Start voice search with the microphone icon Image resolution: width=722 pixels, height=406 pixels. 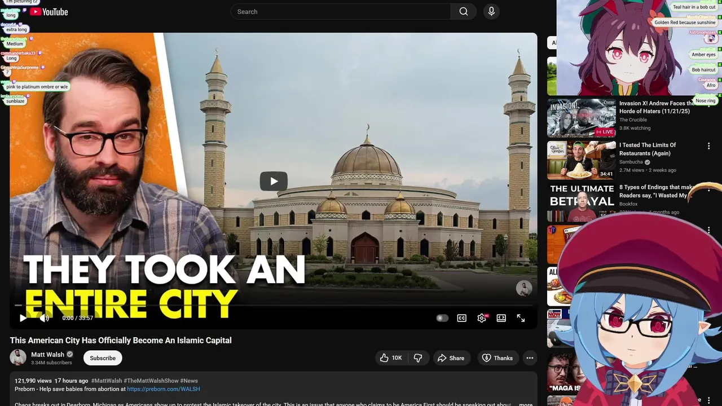point(491,11)
